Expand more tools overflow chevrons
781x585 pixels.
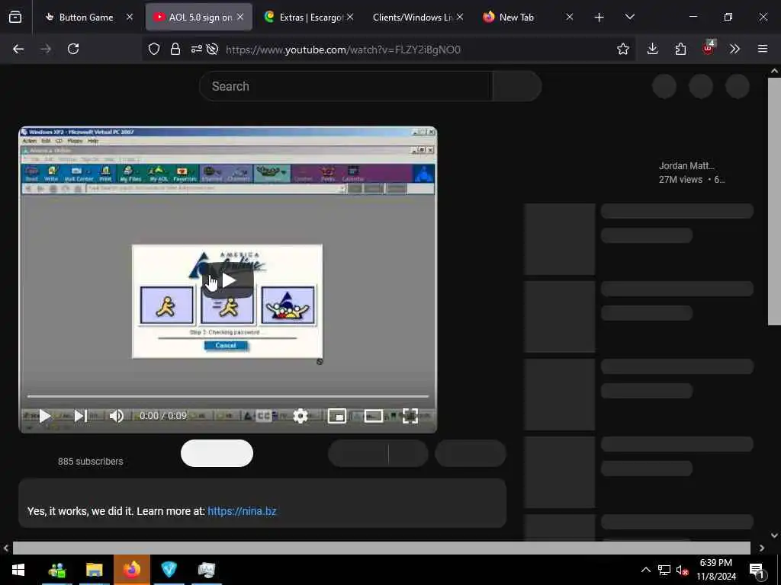pos(734,49)
